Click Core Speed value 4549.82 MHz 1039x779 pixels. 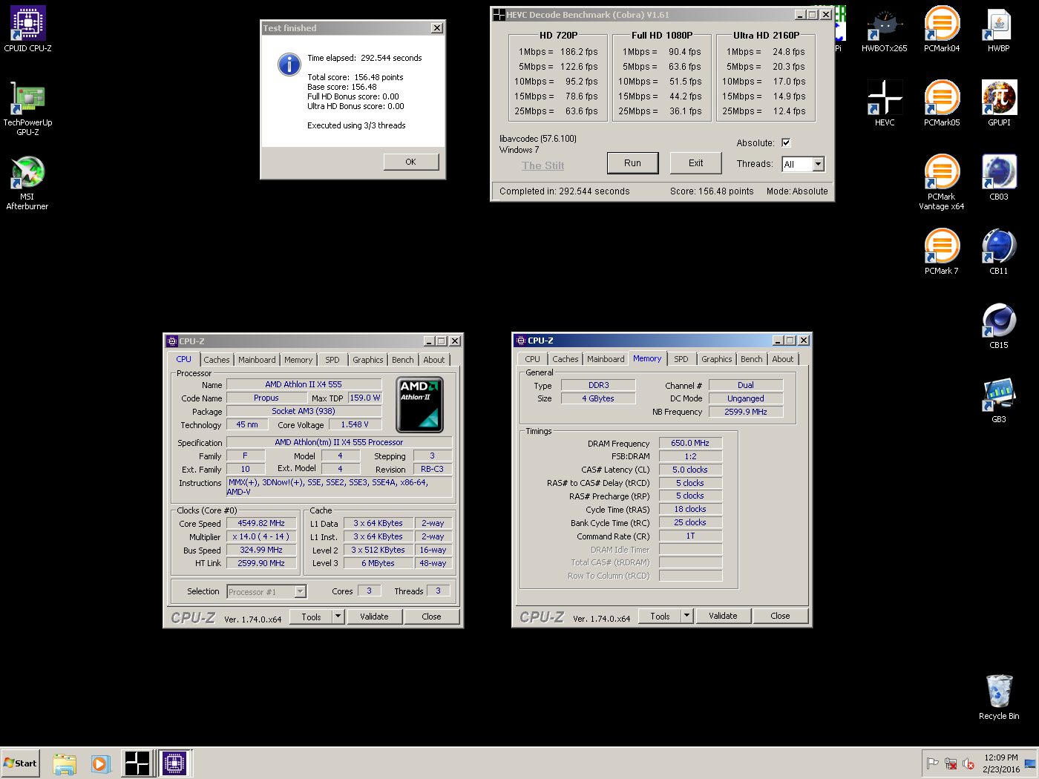coord(261,523)
